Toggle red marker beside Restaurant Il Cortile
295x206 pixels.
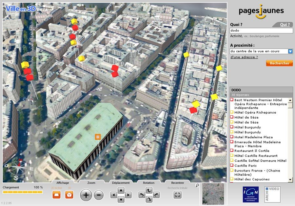(232, 151)
